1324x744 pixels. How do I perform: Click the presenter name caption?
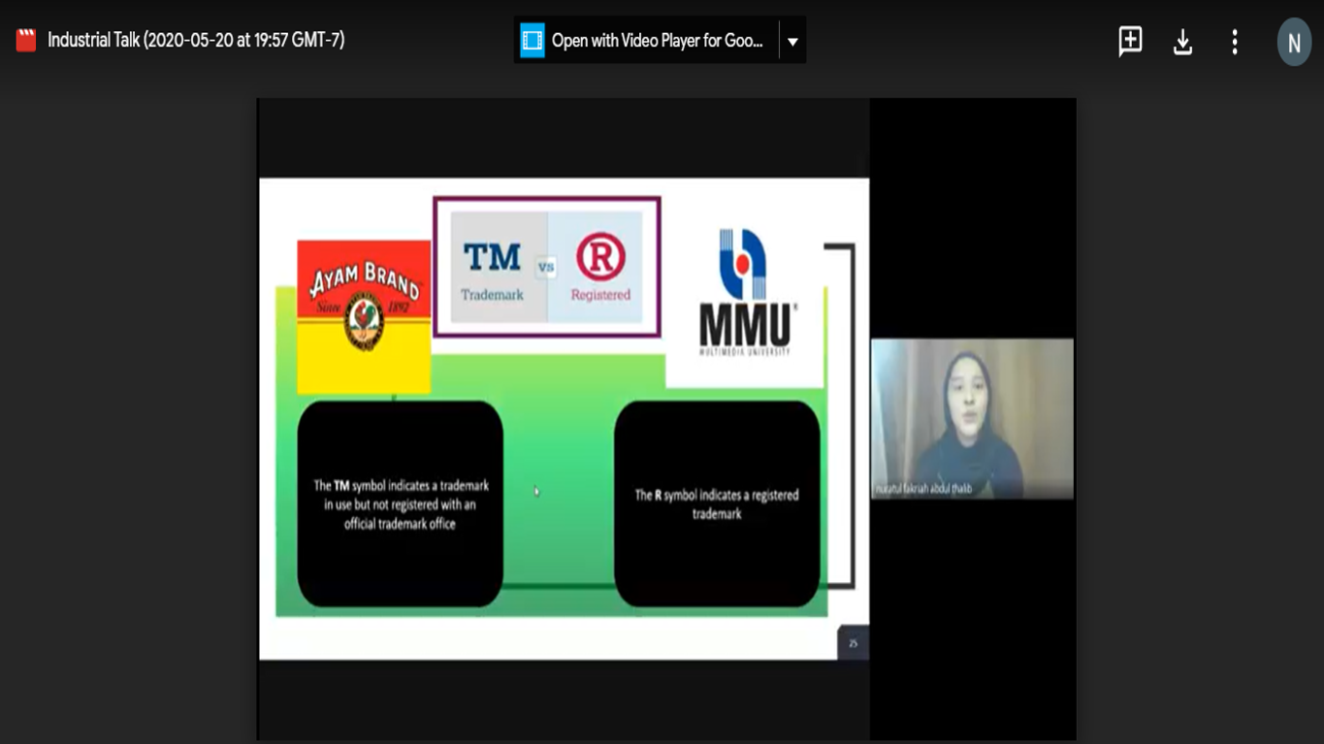coord(923,490)
